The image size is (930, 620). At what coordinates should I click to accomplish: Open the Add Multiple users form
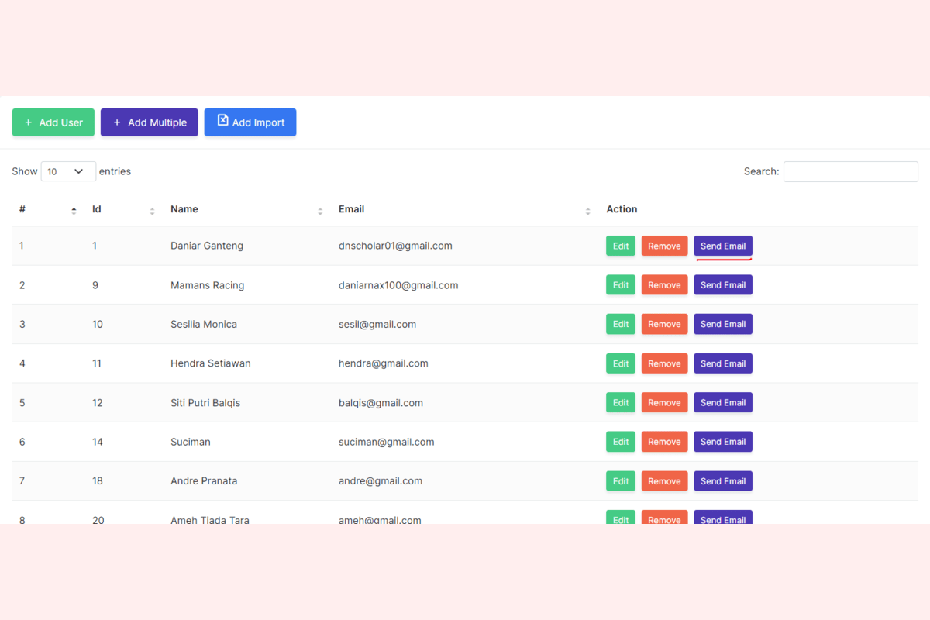[149, 122]
